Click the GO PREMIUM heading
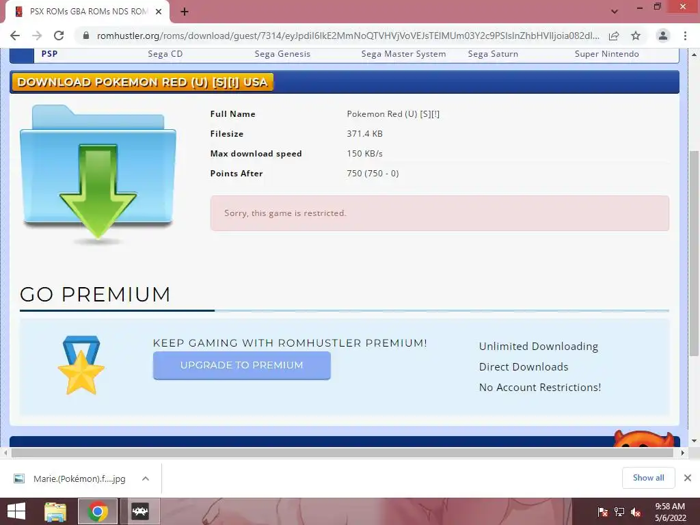This screenshot has height=525, width=700. coord(95,295)
